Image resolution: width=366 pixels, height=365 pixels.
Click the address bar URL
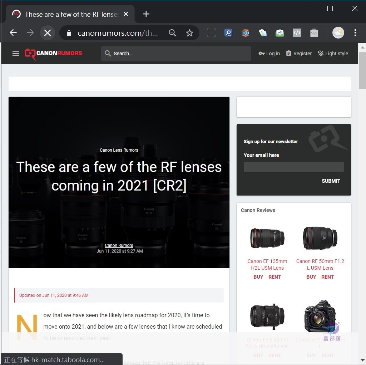[x=118, y=33]
